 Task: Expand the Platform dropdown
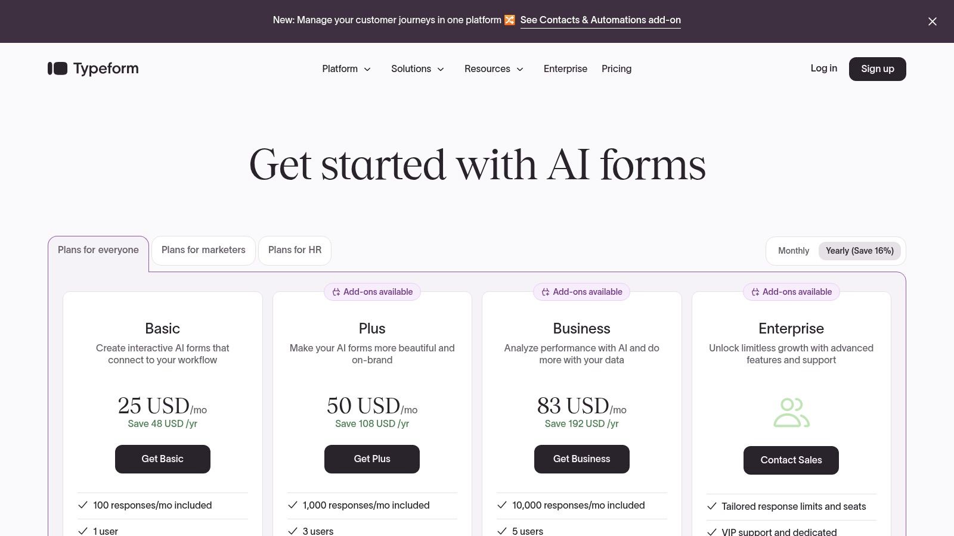click(347, 68)
